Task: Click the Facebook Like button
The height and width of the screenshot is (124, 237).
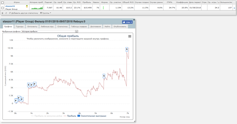Action: coord(127,22)
